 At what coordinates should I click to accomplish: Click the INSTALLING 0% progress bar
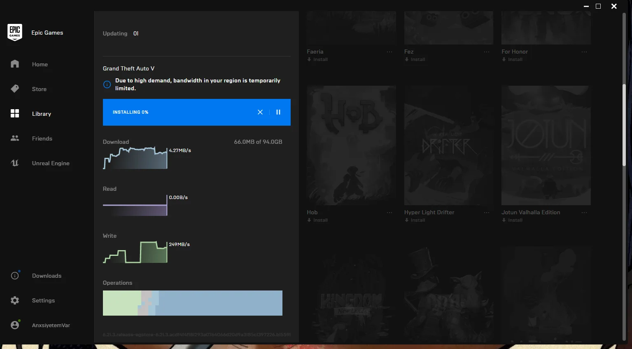[x=197, y=112]
